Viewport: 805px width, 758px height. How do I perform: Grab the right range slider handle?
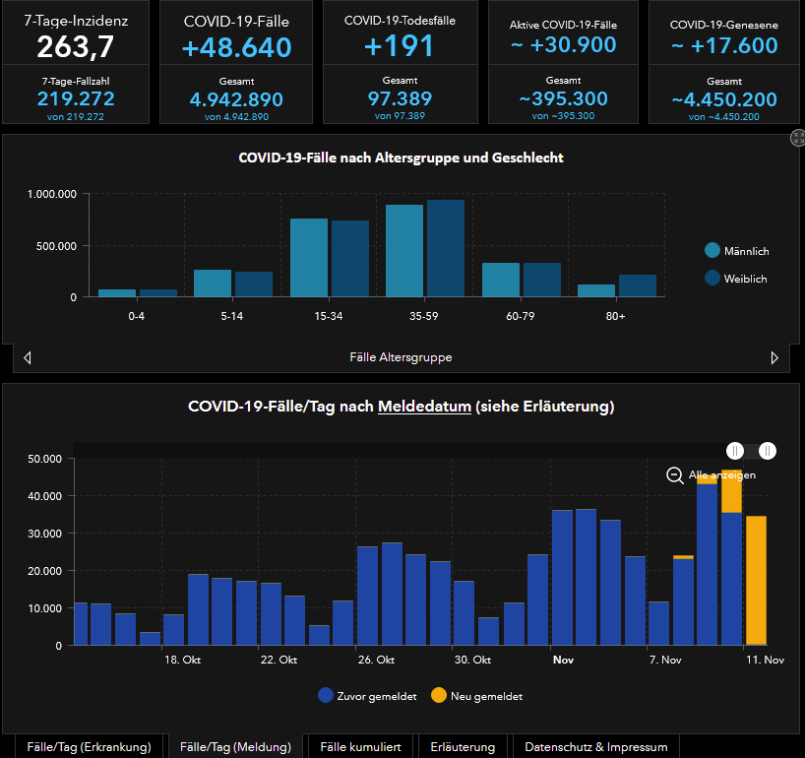click(768, 451)
